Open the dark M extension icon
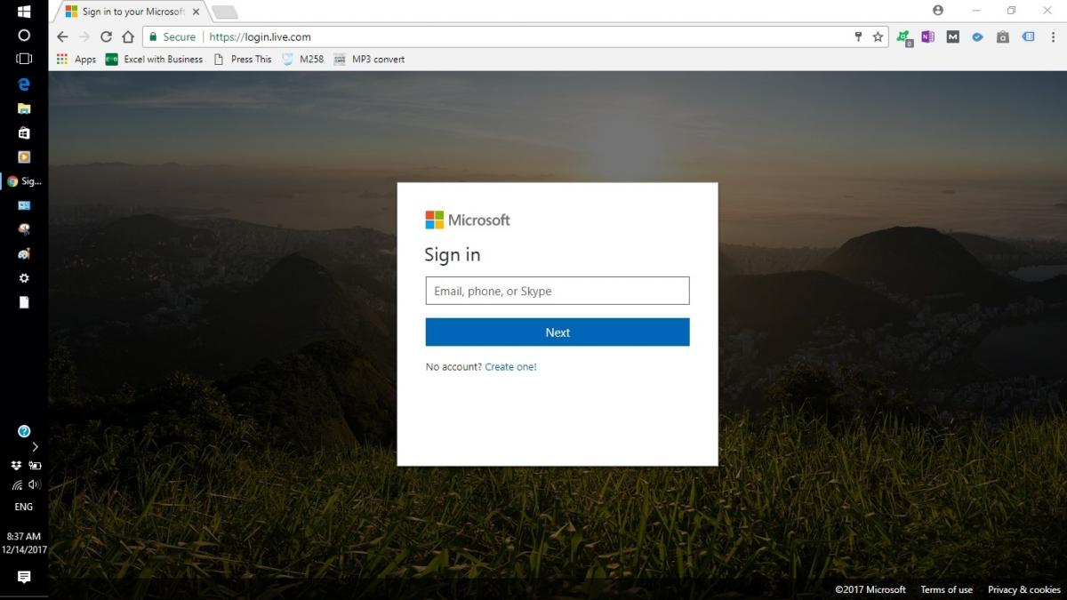1067x600 pixels. (x=952, y=36)
